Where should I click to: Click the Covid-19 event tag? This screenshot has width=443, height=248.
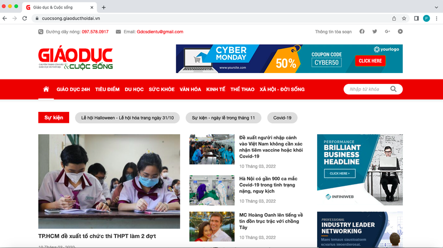tap(282, 118)
